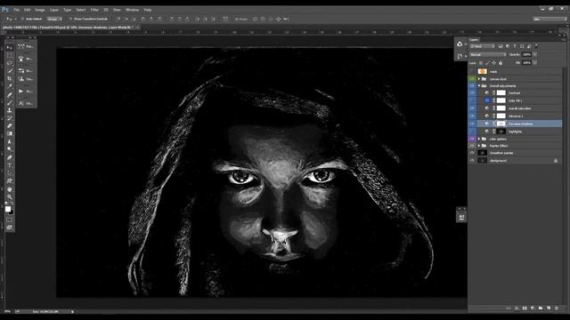Screen dimensions: 570x320
Task: Click the background color swatch
Action: 12,212
